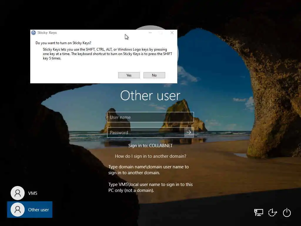Image resolution: width=301 pixels, height=226 pixels.
Task: Click the 'Sign in to: COLLABNET' text
Action: click(150, 145)
